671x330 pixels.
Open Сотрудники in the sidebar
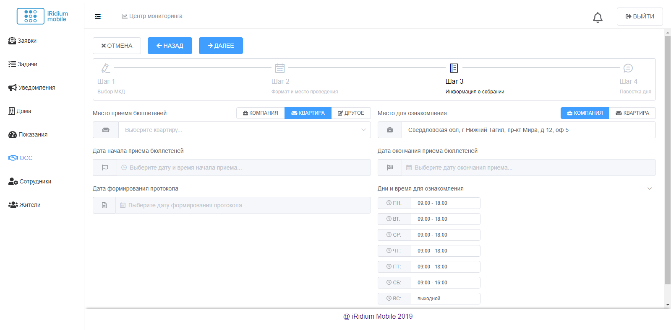click(x=30, y=181)
